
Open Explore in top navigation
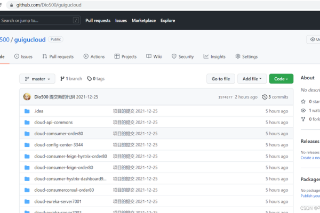point(168,21)
